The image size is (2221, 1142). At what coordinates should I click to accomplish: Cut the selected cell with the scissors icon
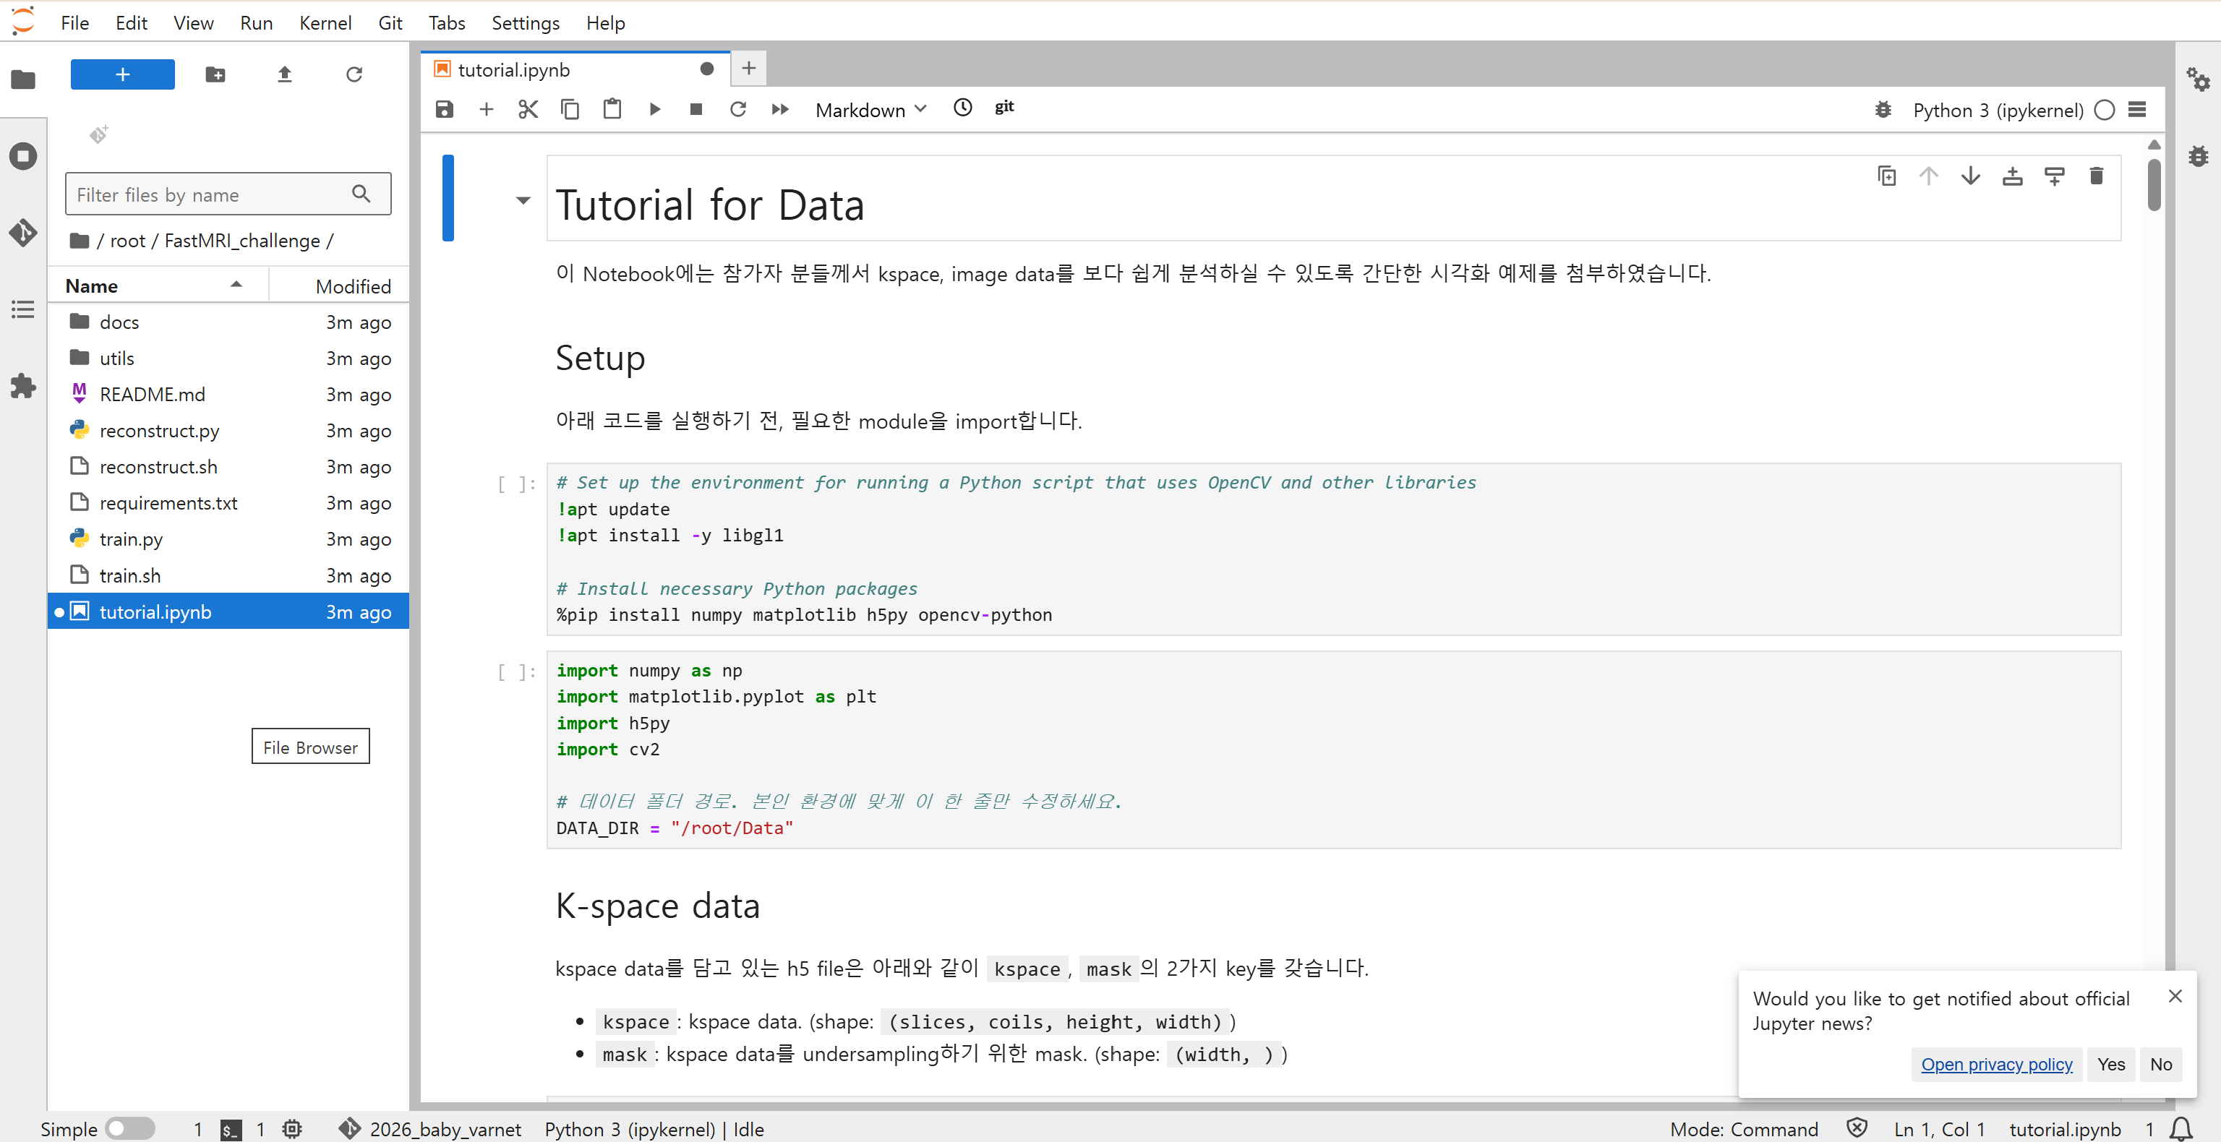tap(528, 109)
